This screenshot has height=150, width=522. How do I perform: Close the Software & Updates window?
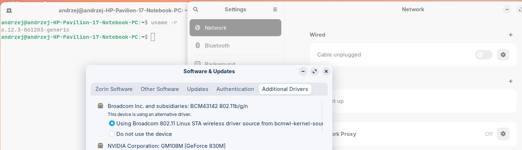click(x=326, y=71)
